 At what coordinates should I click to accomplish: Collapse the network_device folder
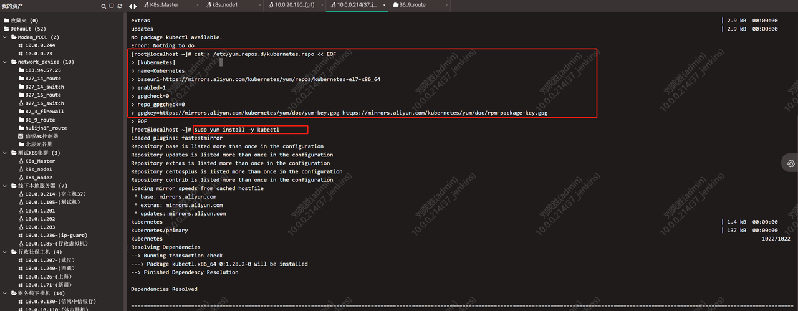click(6, 62)
